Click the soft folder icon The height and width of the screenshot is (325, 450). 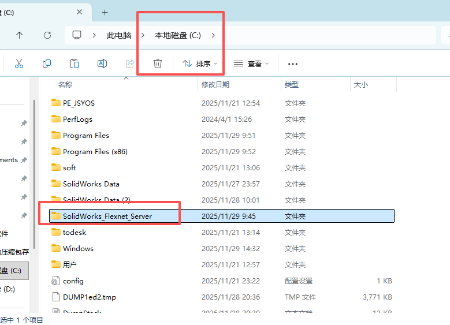(x=56, y=167)
